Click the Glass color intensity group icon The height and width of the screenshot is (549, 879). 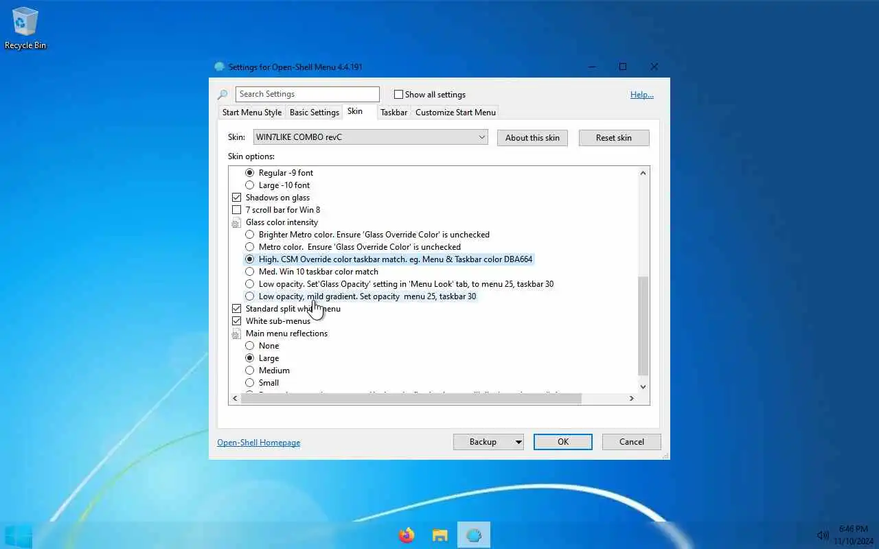[x=236, y=222]
